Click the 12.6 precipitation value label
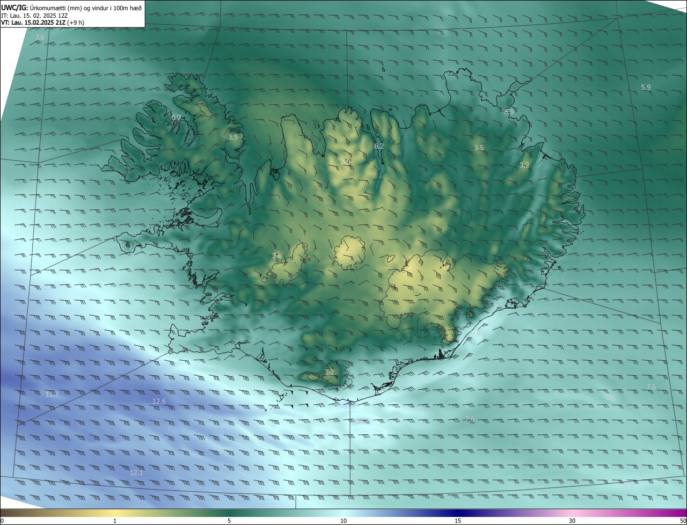Viewport: 687px width, 525px height. pos(159,402)
